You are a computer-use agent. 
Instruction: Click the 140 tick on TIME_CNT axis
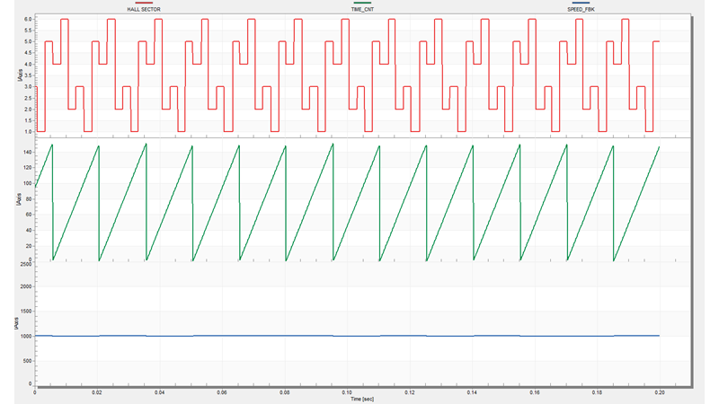[x=27, y=152]
